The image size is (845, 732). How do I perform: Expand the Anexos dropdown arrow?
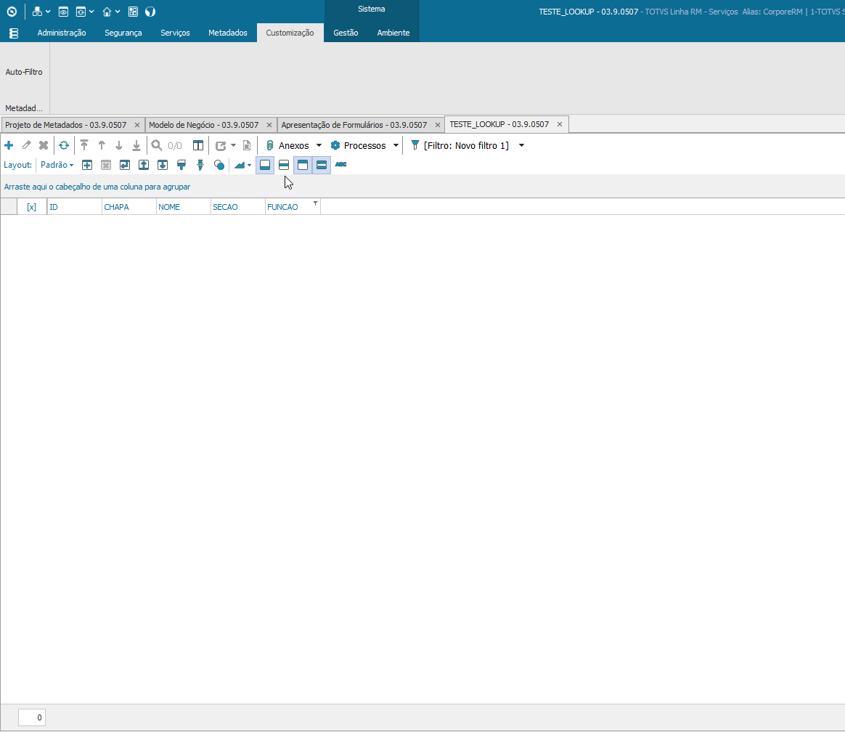(319, 145)
